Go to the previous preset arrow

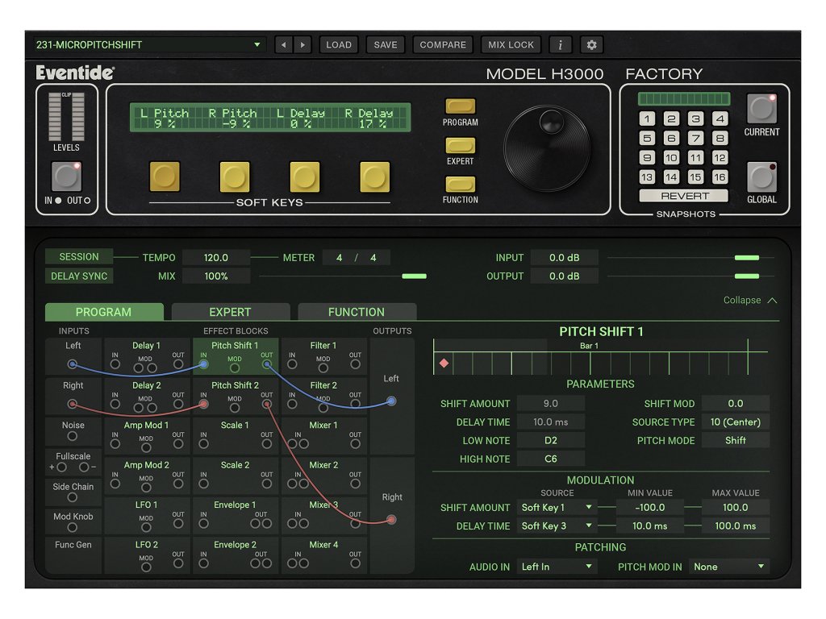[x=283, y=45]
